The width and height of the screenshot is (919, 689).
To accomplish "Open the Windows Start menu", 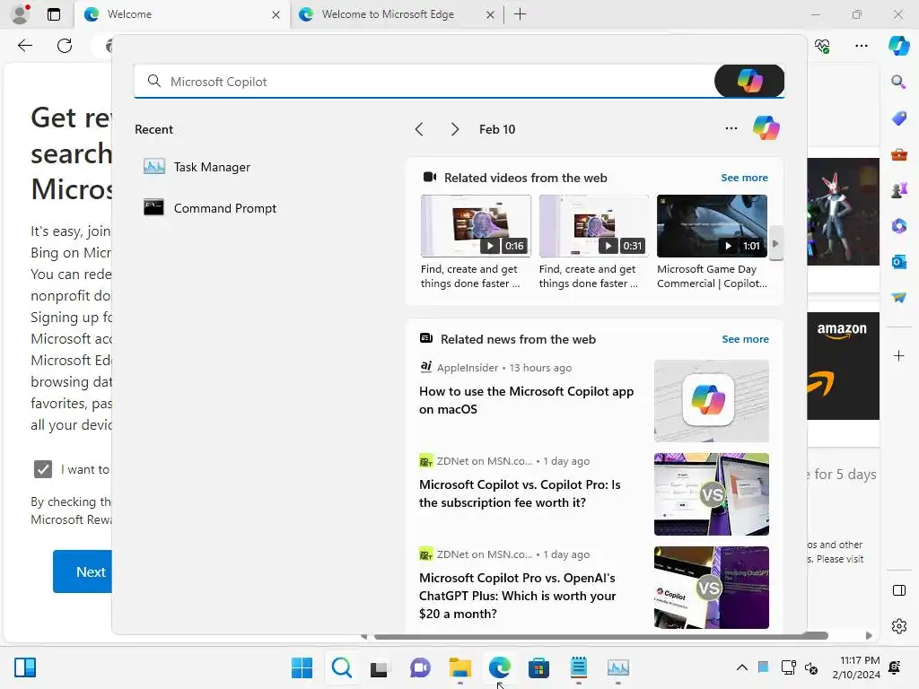I will pos(302,667).
